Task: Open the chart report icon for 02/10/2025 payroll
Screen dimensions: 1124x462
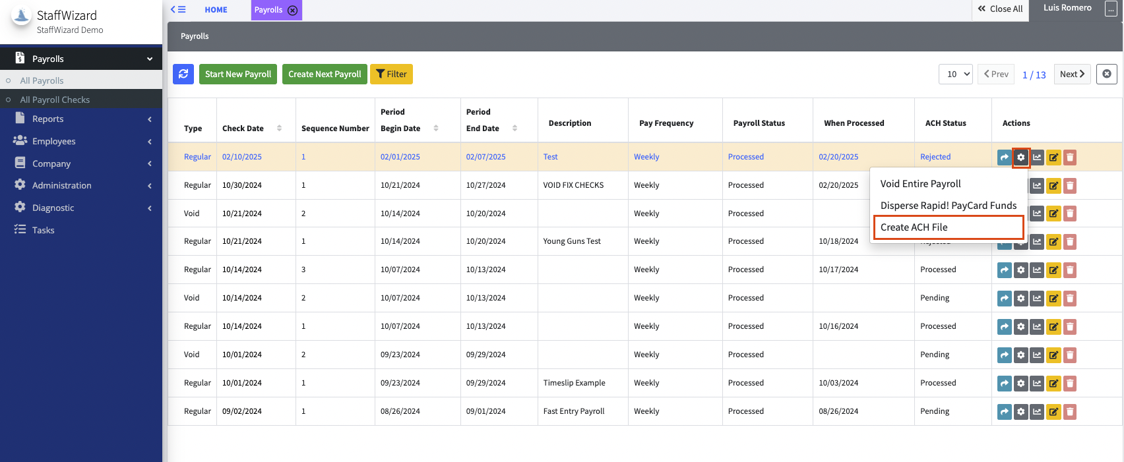Action: 1038,157
